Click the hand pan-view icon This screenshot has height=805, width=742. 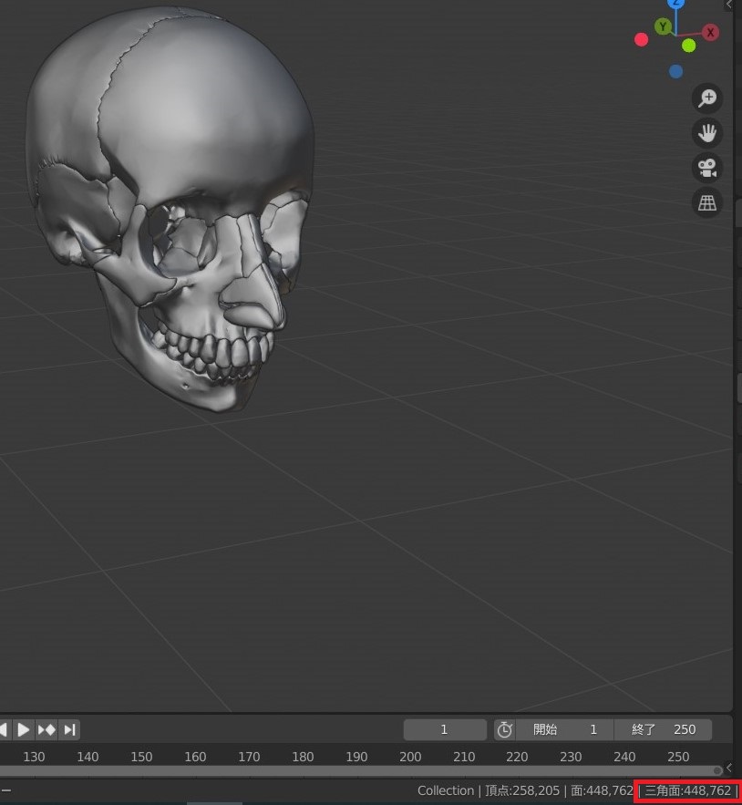click(707, 133)
